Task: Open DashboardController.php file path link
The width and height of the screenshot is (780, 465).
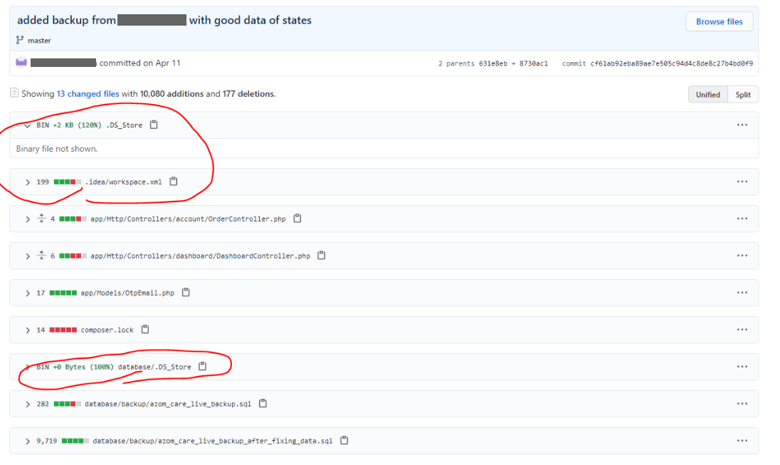Action: point(200,256)
